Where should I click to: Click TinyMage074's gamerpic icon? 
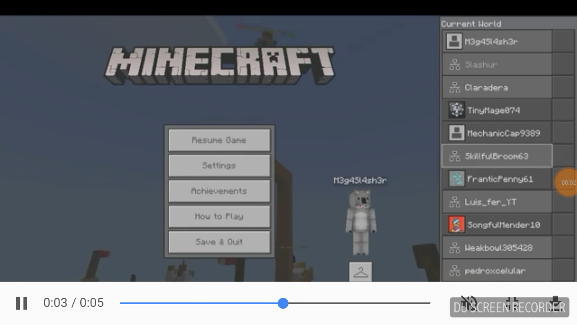457,110
